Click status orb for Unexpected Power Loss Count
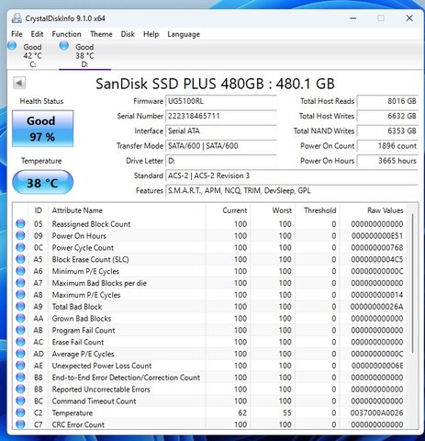The image size is (425, 441). click(20, 366)
